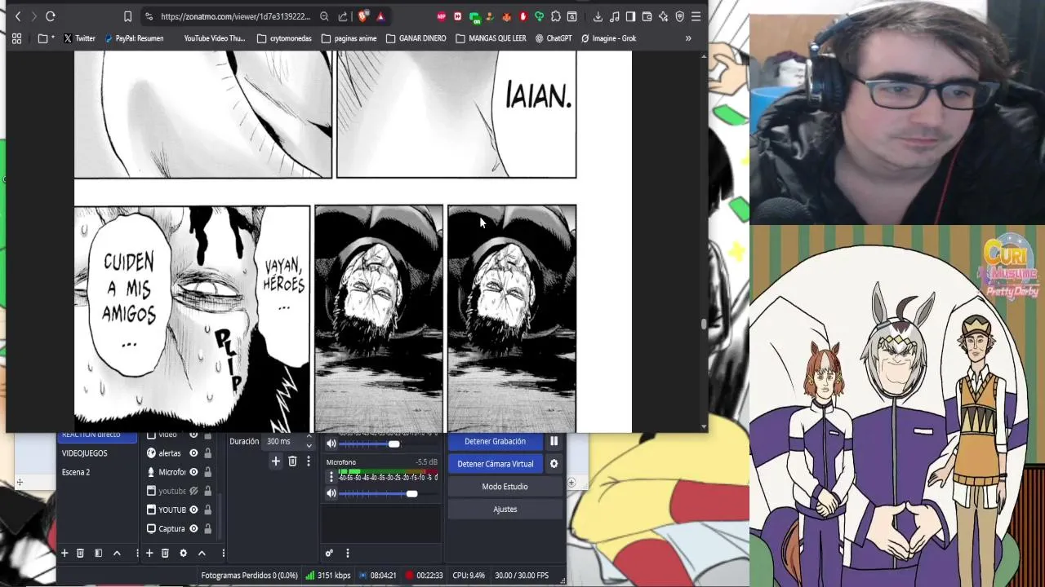This screenshot has height=587, width=1045.
Task: Open the Brave VPN icon
Action: pos(679,16)
